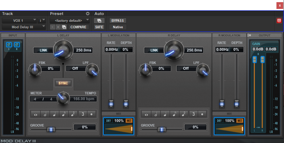This screenshot has width=284, height=143.
Task: Click WET in the right MIX control
Action: [x=240, y=121]
